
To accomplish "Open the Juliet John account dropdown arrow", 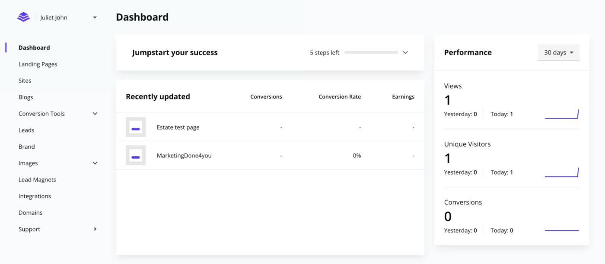I will point(95,18).
